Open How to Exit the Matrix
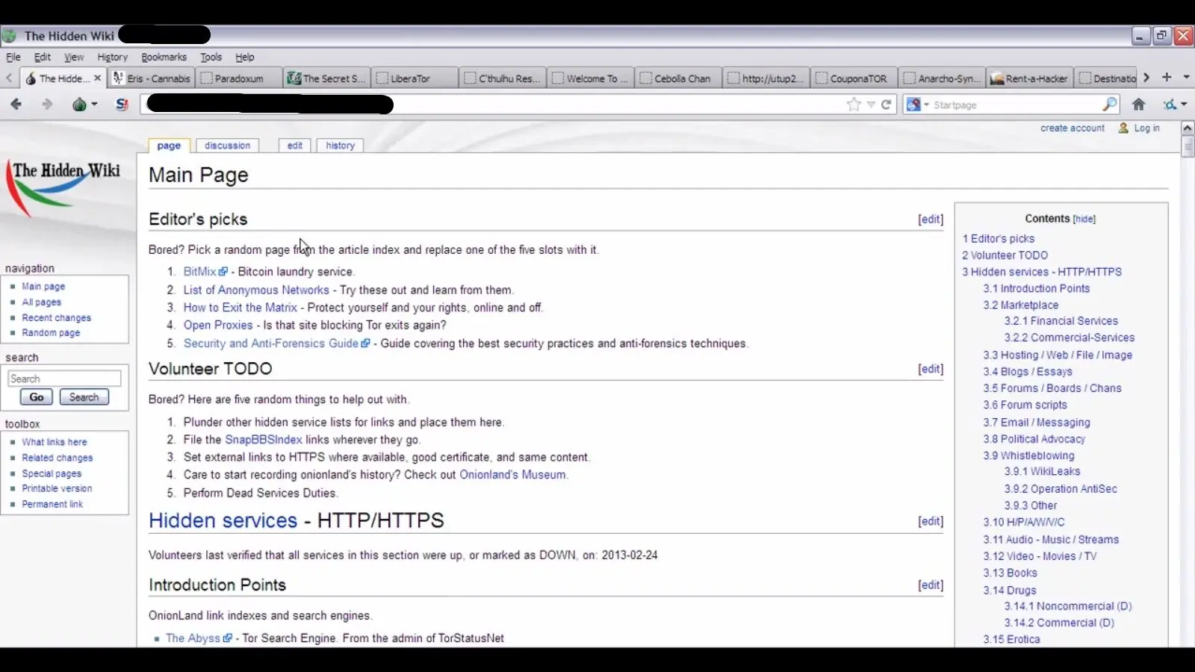The width and height of the screenshot is (1195, 672). pos(240,308)
